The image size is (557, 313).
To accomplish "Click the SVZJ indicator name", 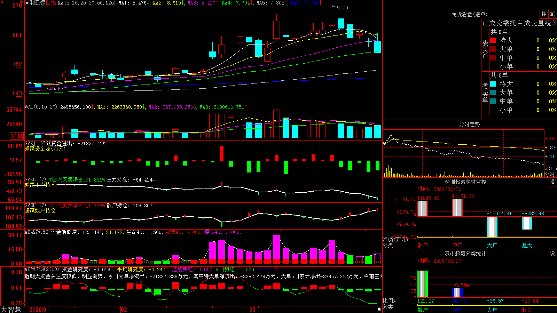I will coord(30,143).
